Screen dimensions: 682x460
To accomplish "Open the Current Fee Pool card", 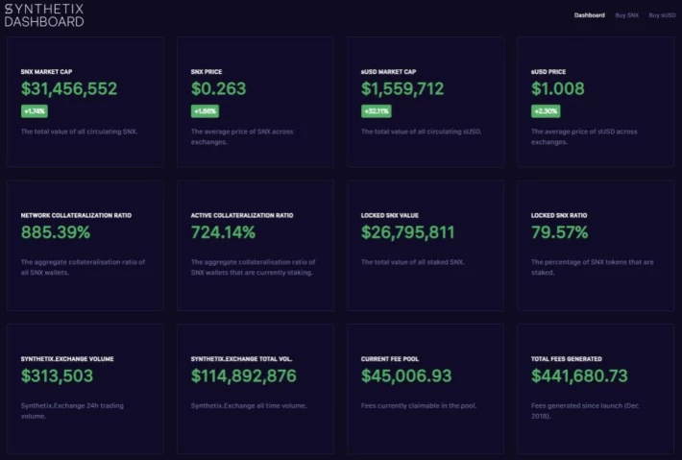I will click(x=426, y=389).
